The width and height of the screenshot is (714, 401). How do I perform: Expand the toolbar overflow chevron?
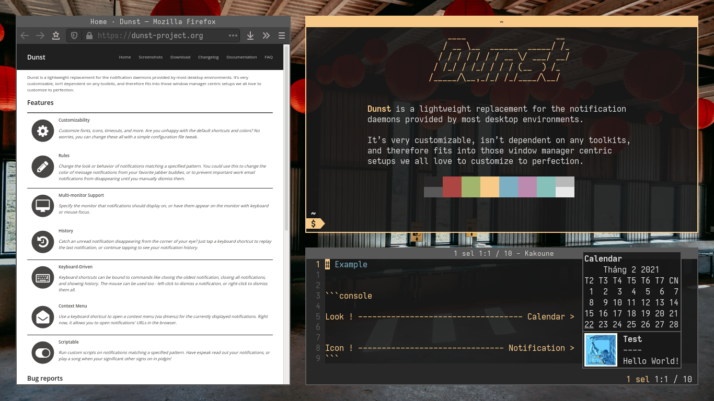click(x=266, y=36)
